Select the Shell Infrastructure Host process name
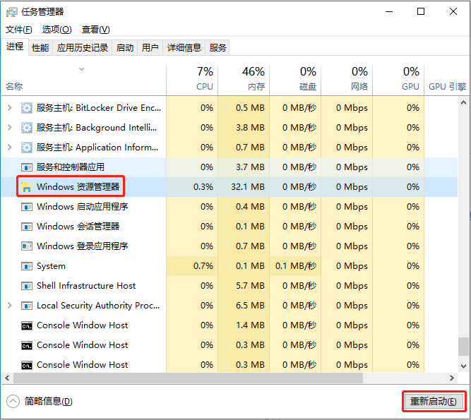Viewport: 471px width, 420px height. click(86, 286)
